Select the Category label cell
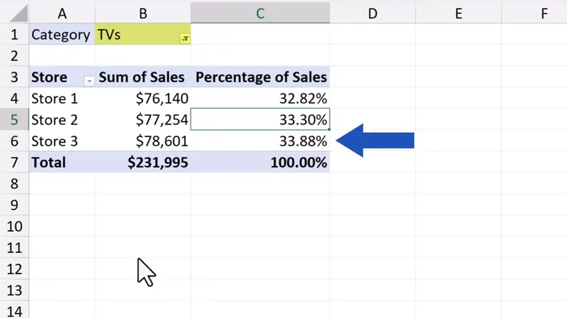The height and width of the screenshot is (318, 567). [x=61, y=34]
